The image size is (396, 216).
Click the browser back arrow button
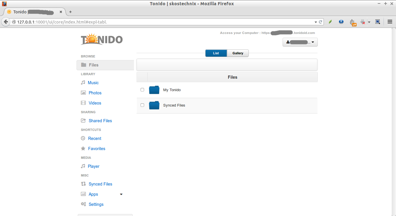click(x=6, y=22)
